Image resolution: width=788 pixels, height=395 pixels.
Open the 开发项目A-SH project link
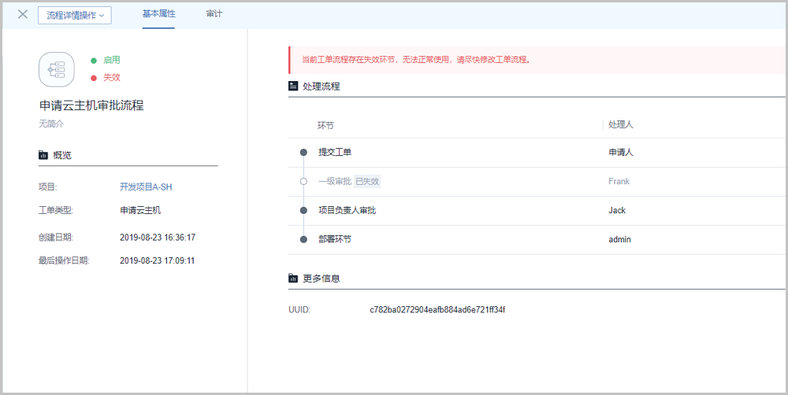tap(146, 187)
